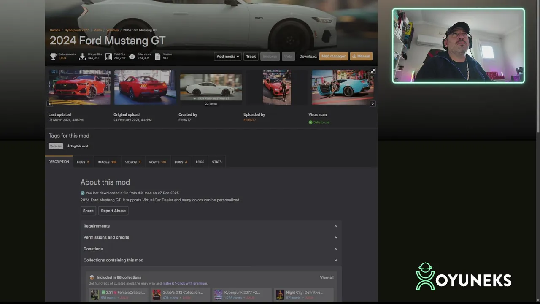
Task: Open the Cyberpunk 2077 breadcrumb link
Action: (x=77, y=30)
